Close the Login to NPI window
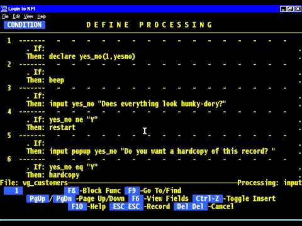The height and width of the screenshot is (226, 302). 298,9
